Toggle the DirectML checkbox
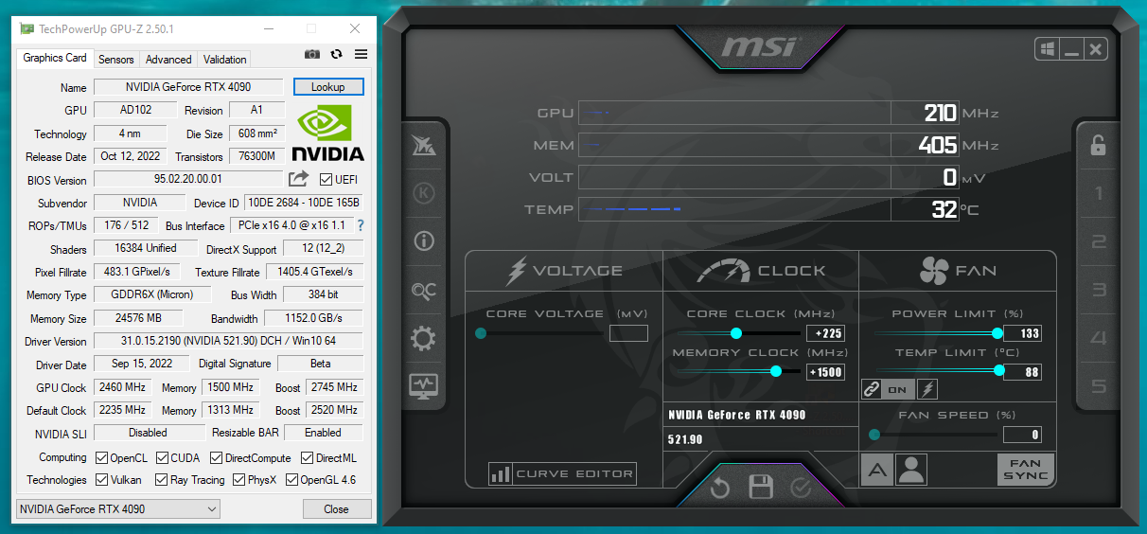1147x534 pixels. (307, 458)
